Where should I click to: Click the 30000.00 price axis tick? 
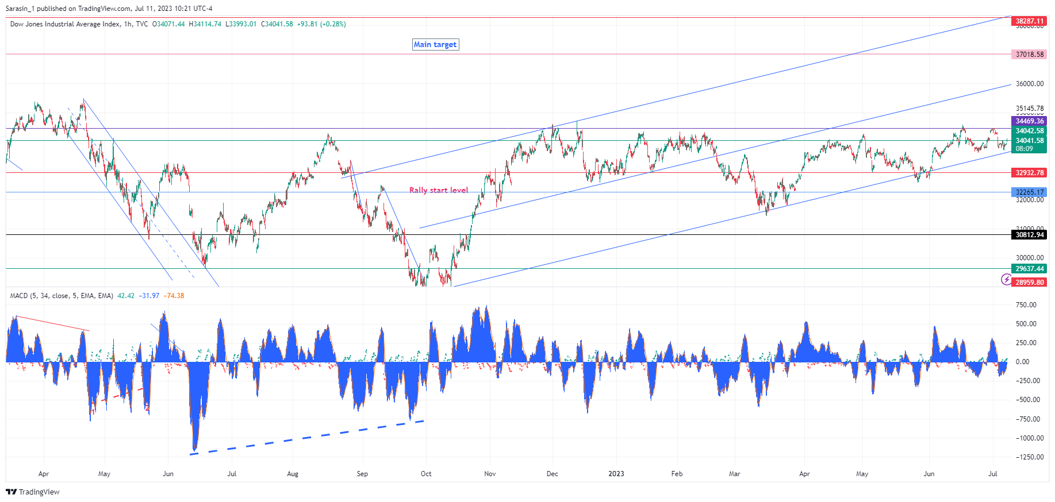1029,258
